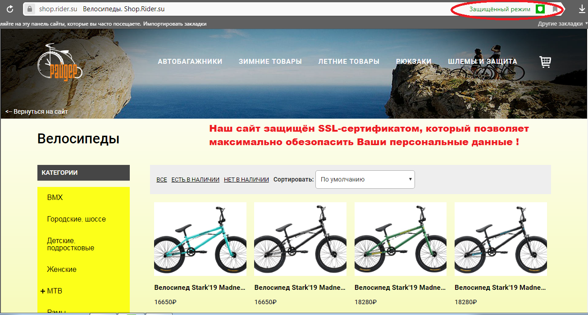Select Летние товары in the top menu
This screenshot has height=315, width=588.
coord(348,62)
